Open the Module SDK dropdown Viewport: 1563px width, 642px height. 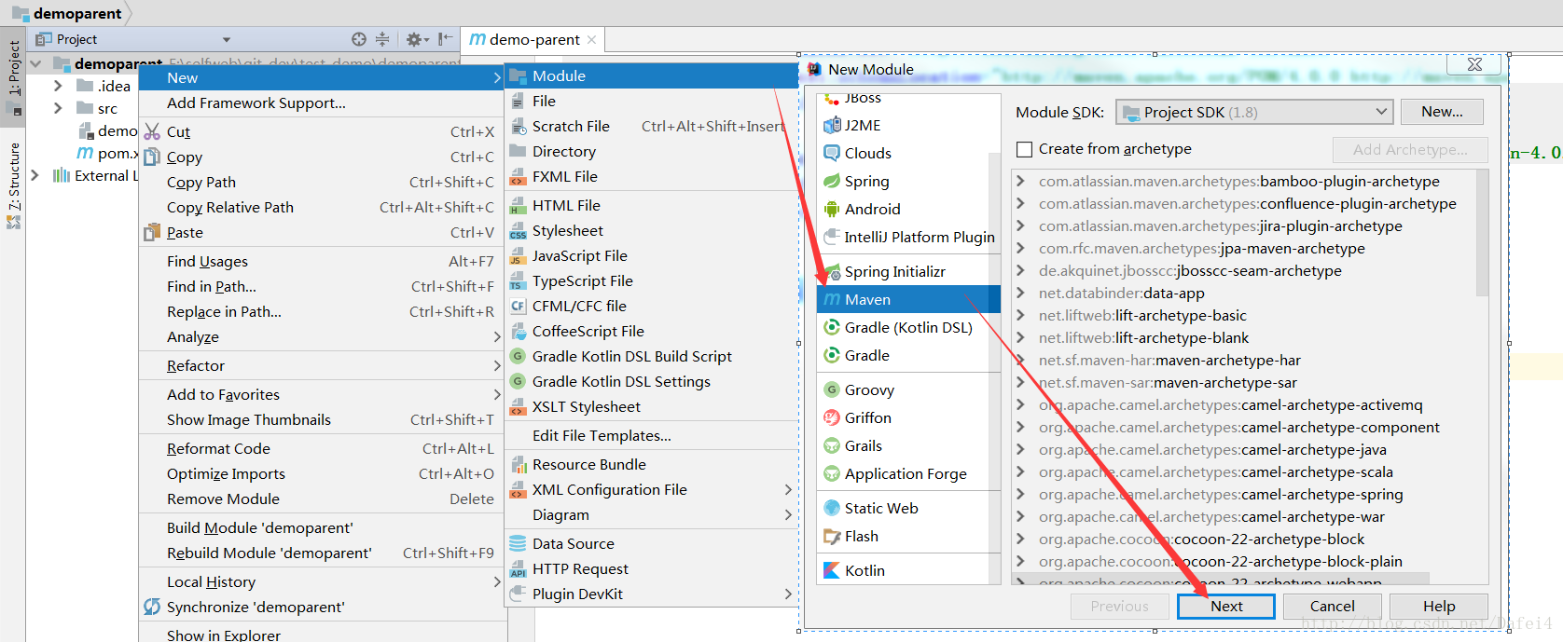point(1254,112)
